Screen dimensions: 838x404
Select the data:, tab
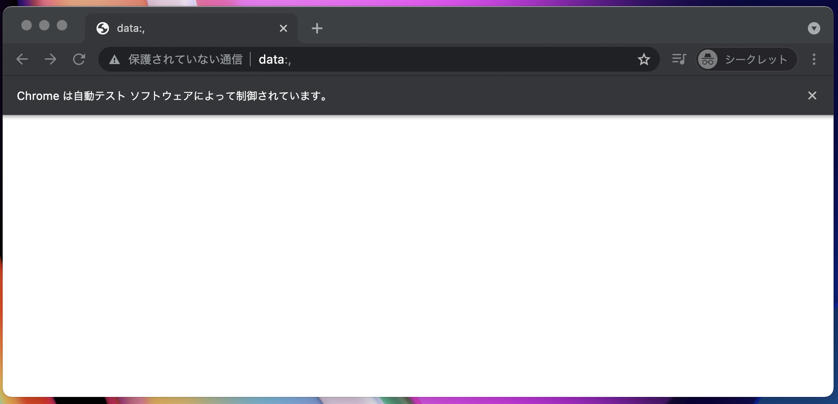[191, 28]
